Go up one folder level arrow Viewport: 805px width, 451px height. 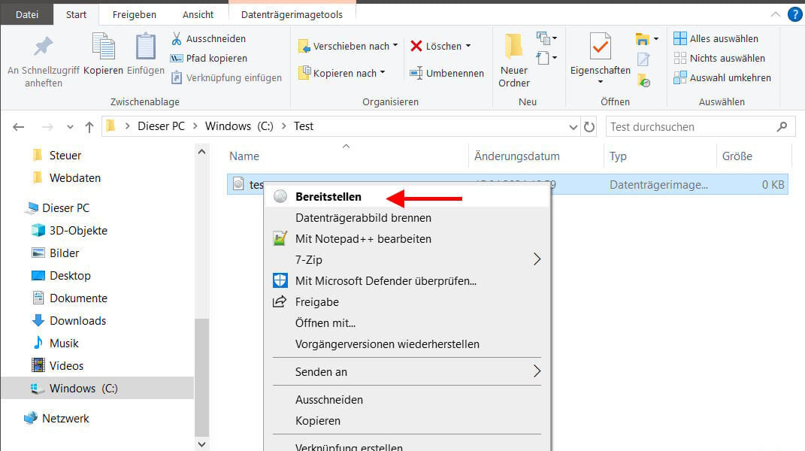[89, 126]
